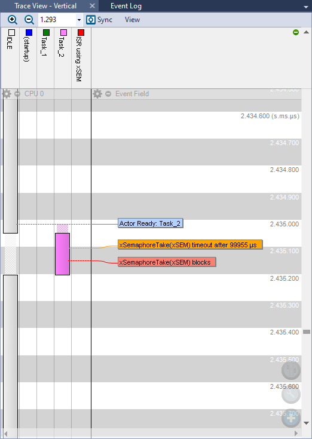
Task: Click the pause overlay button
Action: (291, 370)
